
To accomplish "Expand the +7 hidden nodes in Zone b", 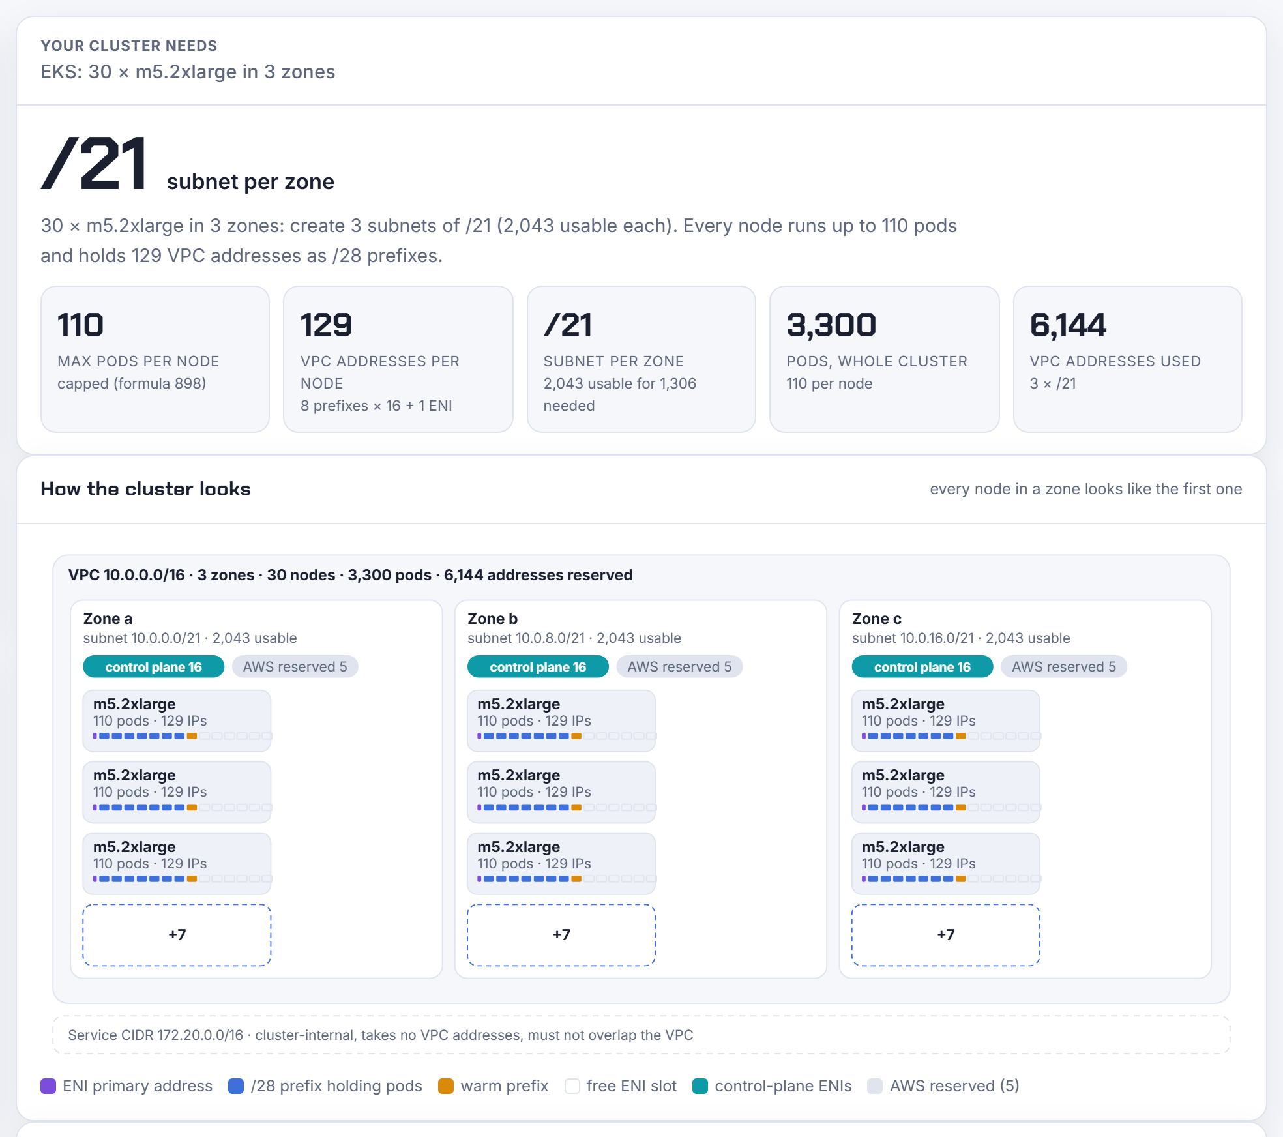I will tap(561, 935).
